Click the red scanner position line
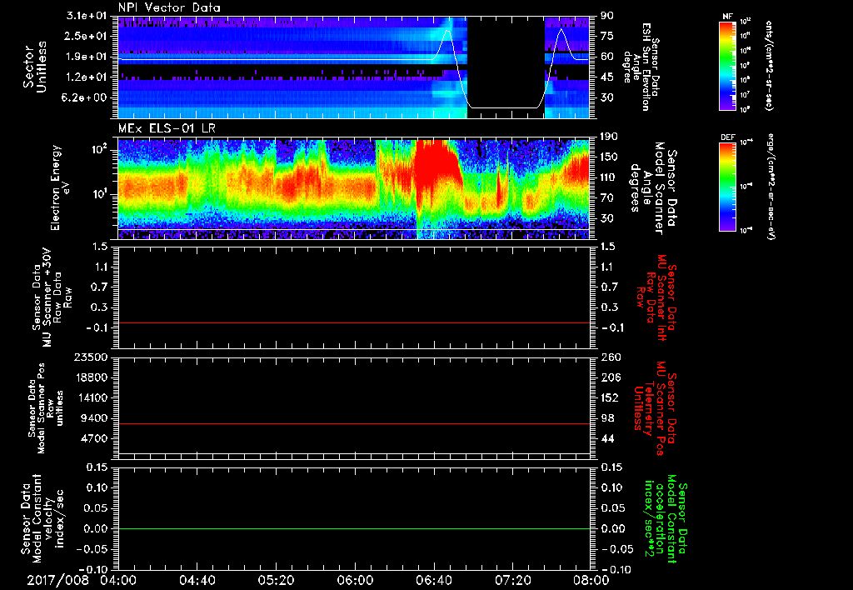 [x=354, y=424]
